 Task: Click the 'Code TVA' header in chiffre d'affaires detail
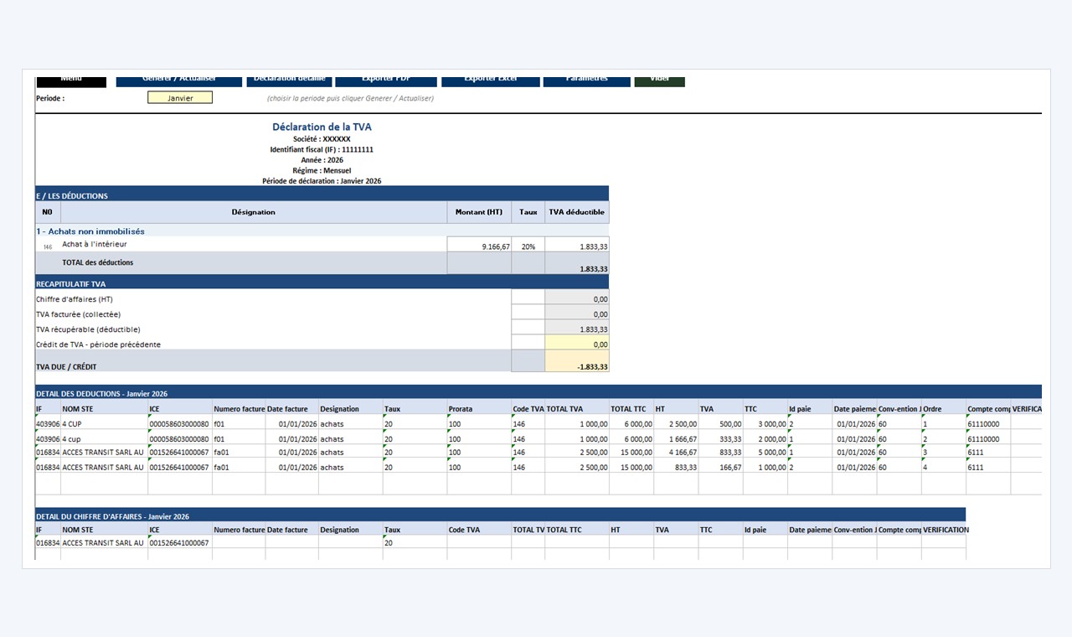(x=479, y=530)
